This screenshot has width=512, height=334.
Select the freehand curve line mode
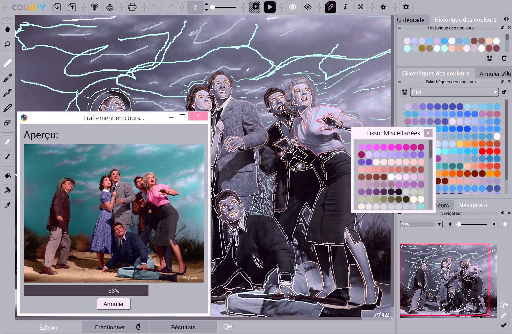tap(7, 142)
